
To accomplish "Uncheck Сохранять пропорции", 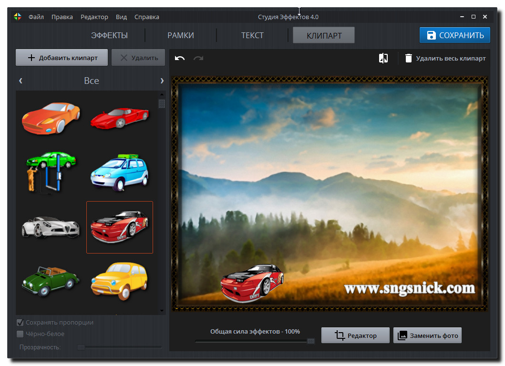I will (x=20, y=322).
